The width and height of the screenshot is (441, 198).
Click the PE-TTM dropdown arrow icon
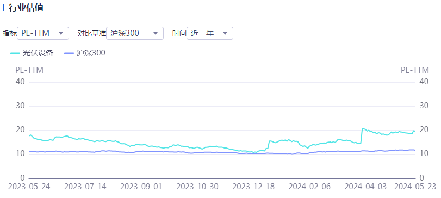pyautogui.click(x=61, y=33)
